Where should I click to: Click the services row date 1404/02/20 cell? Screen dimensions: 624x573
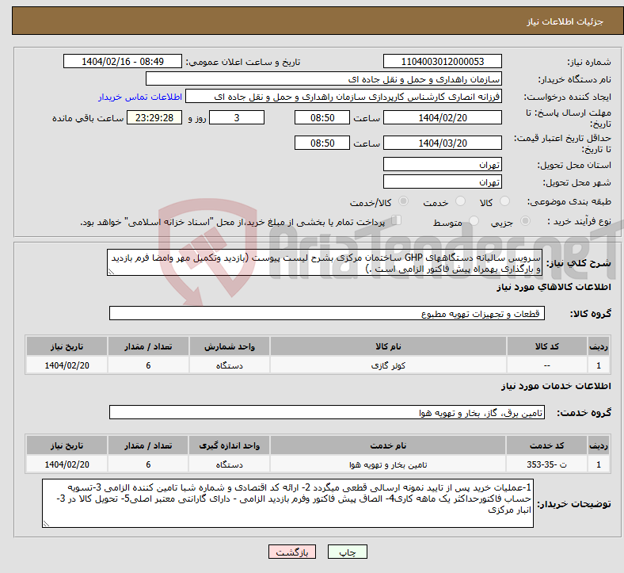pyautogui.click(x=67, y=464)
